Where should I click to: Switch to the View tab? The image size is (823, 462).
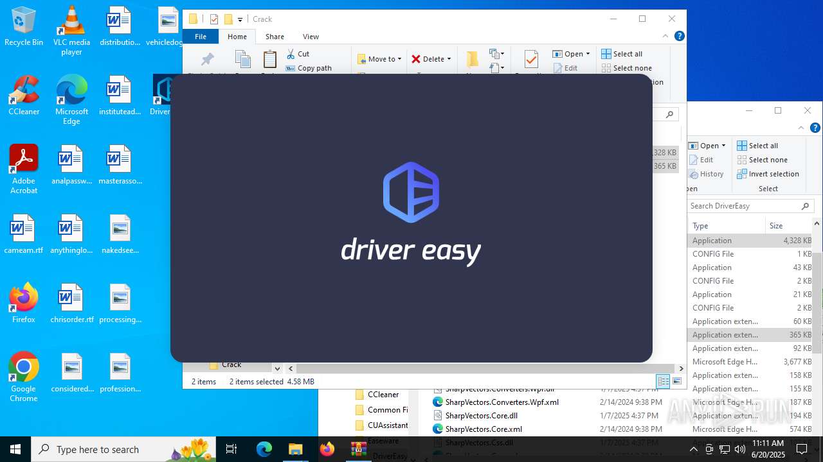click(311, 37)
